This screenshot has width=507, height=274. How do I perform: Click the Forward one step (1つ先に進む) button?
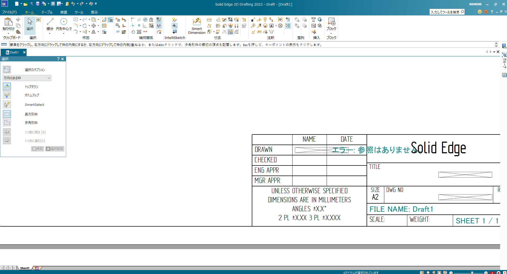7,141
